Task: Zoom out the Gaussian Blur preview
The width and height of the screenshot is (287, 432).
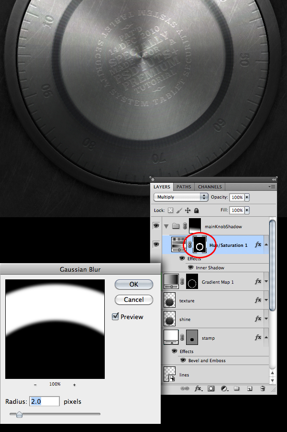Action: [x=35, y=385]
